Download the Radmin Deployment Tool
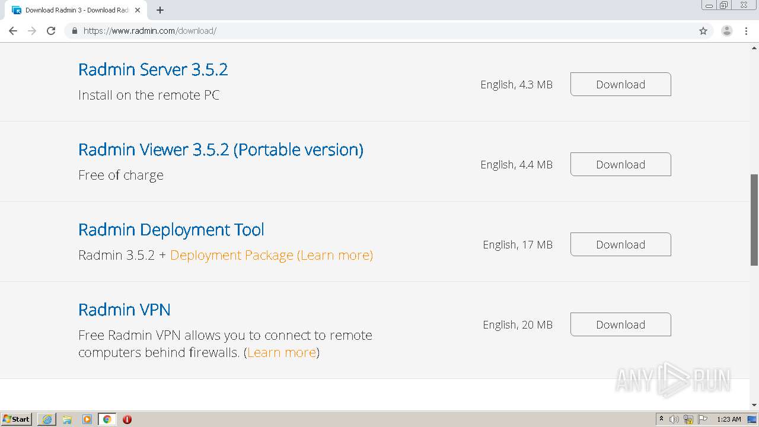The height and width of the screenshot is (427, 759). click(621, 244)
